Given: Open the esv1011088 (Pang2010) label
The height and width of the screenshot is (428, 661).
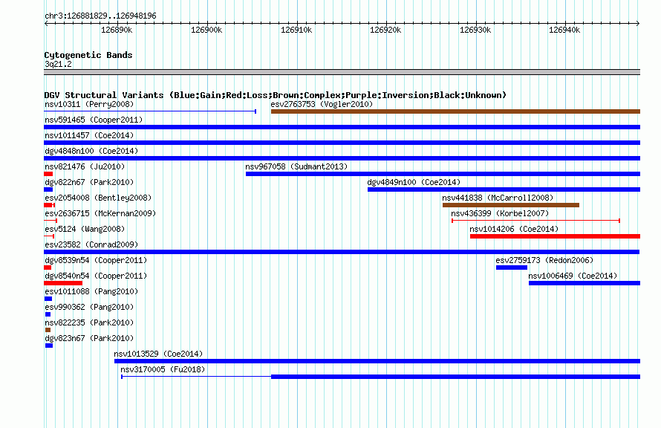Looking at the screenshot, I should [x=91, y=291].
